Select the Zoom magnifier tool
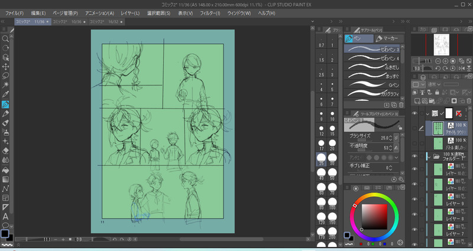 click(5, 38)
